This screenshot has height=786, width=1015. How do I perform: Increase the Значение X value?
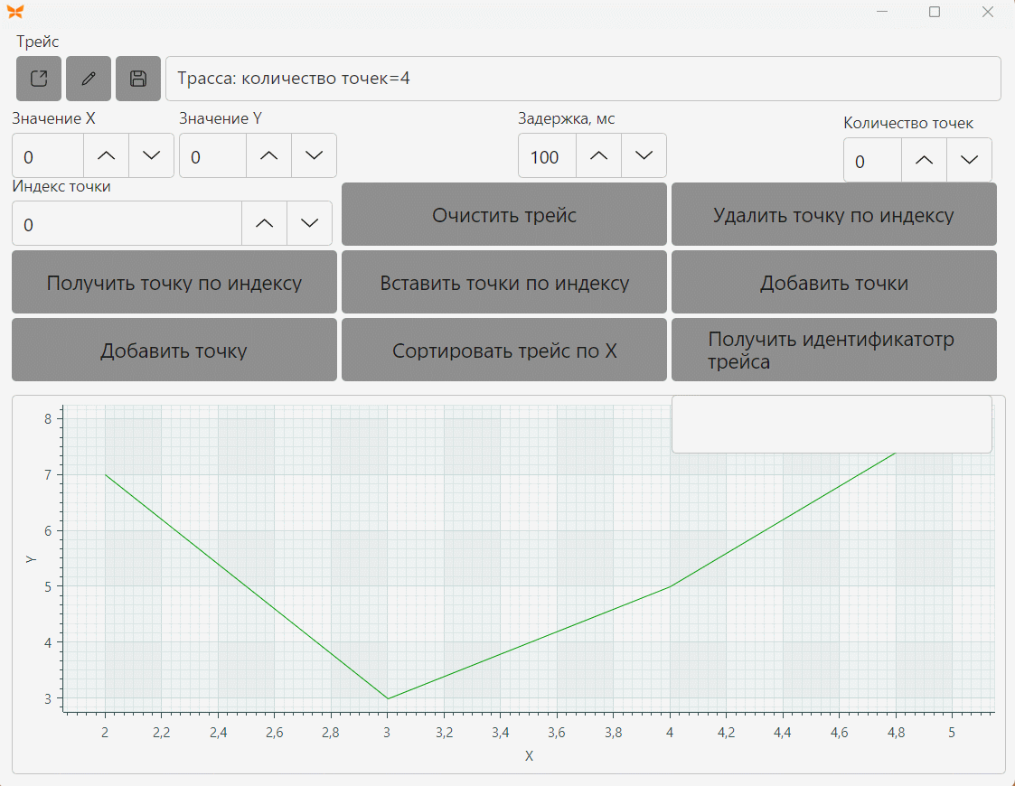(x=106, y=155)
